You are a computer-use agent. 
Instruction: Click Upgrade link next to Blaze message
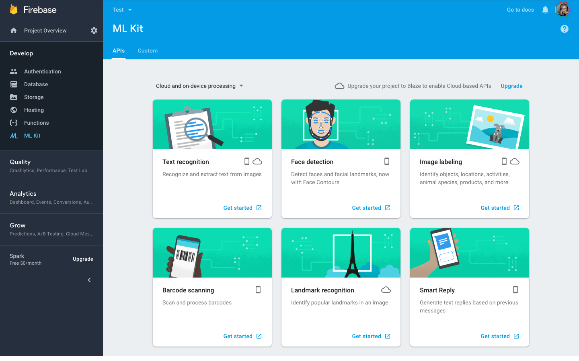click(511, 86)
